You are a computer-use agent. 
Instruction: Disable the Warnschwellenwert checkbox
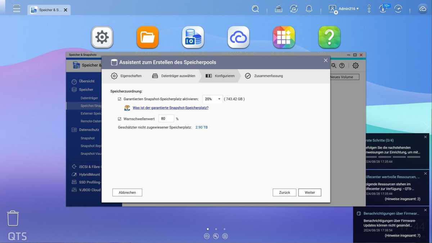120,118
